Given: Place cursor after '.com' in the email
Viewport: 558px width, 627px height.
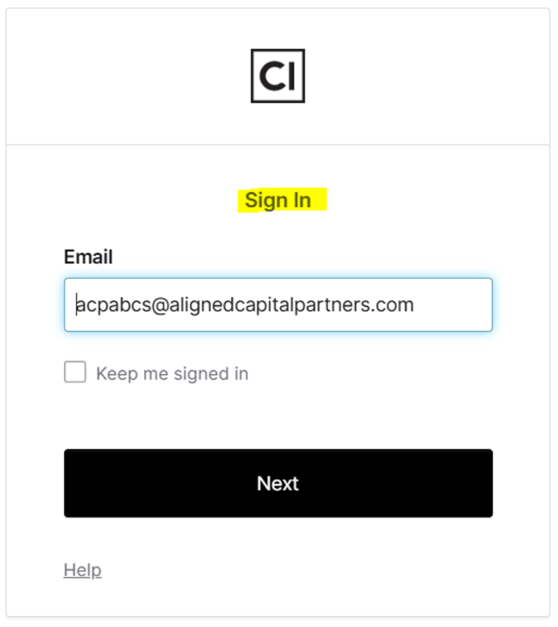Looking at the screenshot, I should 415,305.
